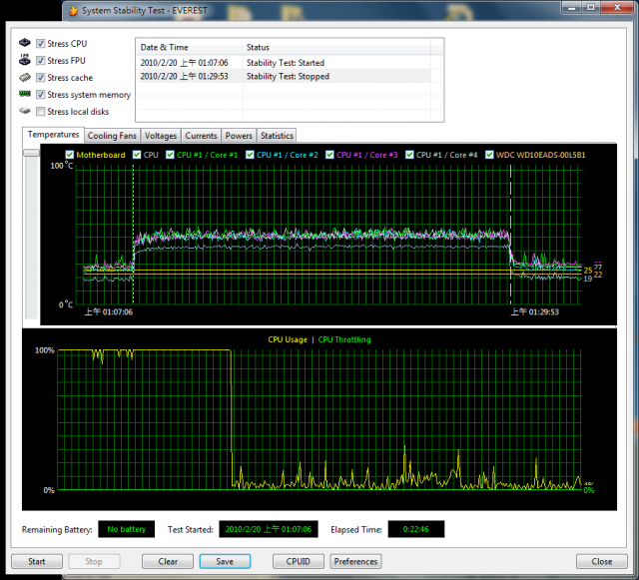Hide the Motherboard temperature line
Viewport: 639px width, 580px height.
[x=70, y=155]
